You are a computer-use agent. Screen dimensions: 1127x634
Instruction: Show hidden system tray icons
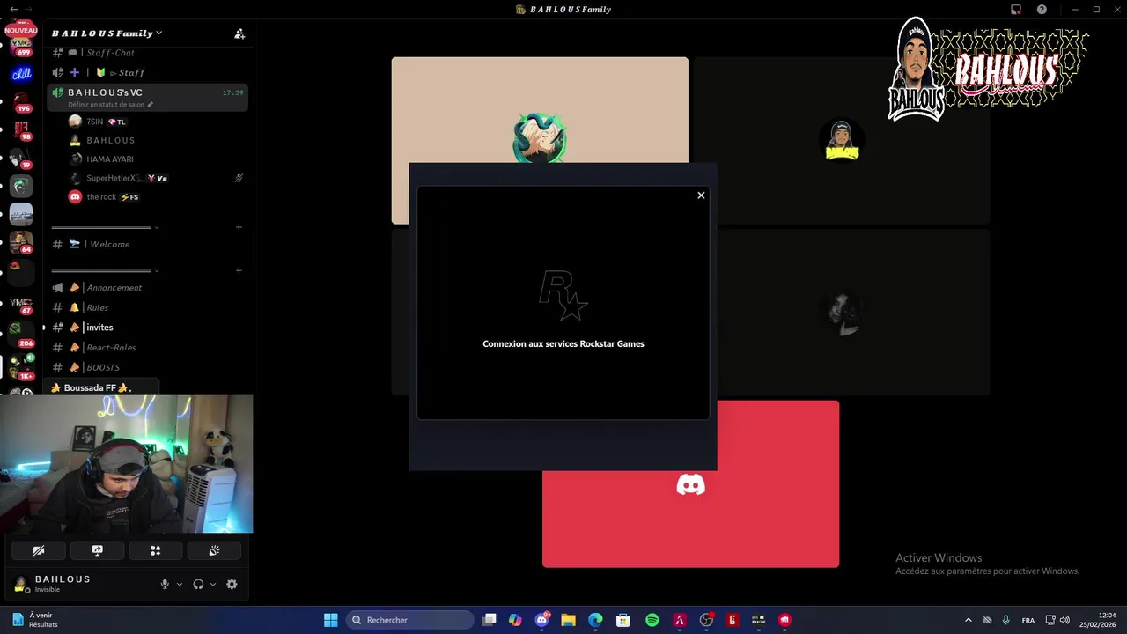(x=968, y=620)
